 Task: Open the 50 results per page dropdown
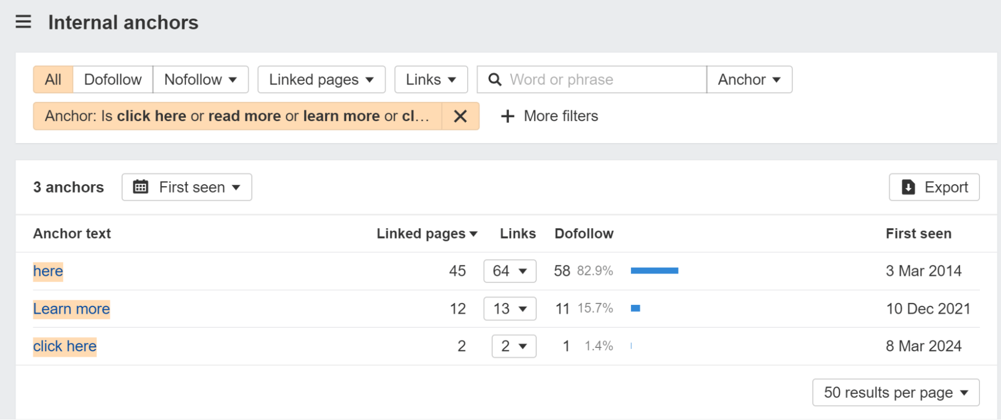[x=895, y=392]
